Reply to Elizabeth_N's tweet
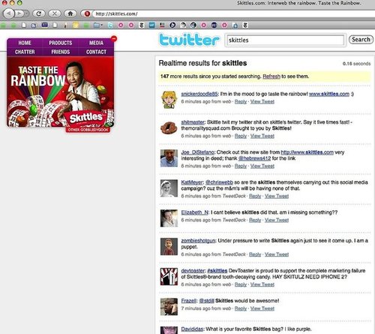375x334 pixels. [x=255, y=220]
